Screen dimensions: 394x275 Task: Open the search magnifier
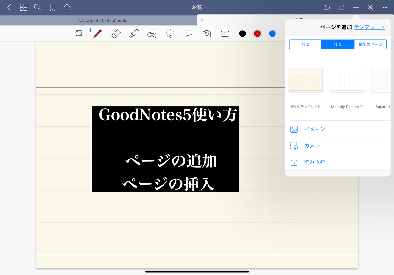click(38, 7)
